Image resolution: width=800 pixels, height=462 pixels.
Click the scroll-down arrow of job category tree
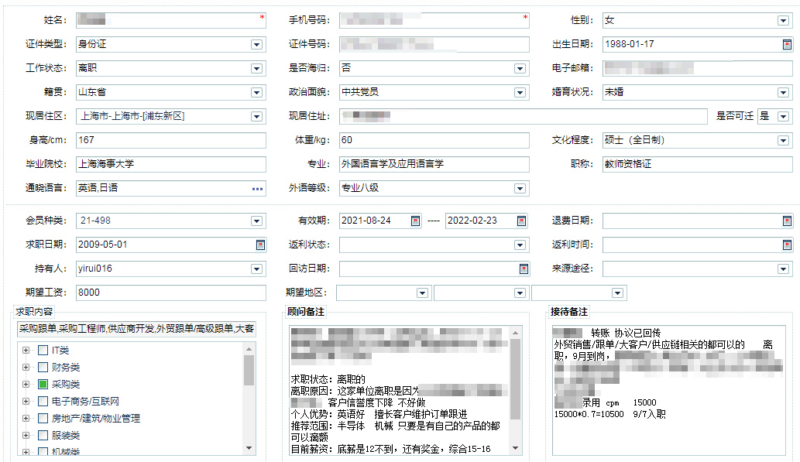click(249, 448)
